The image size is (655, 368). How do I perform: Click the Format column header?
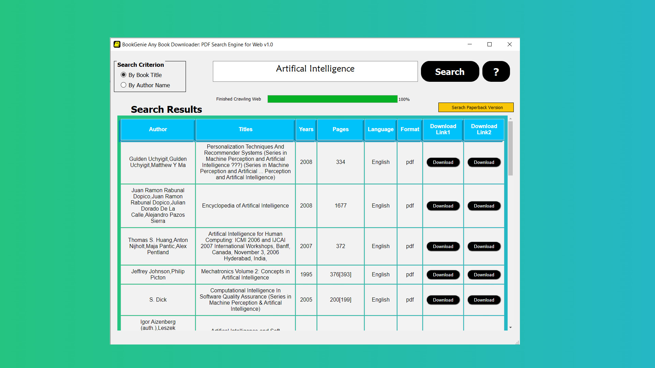[410, 129]
